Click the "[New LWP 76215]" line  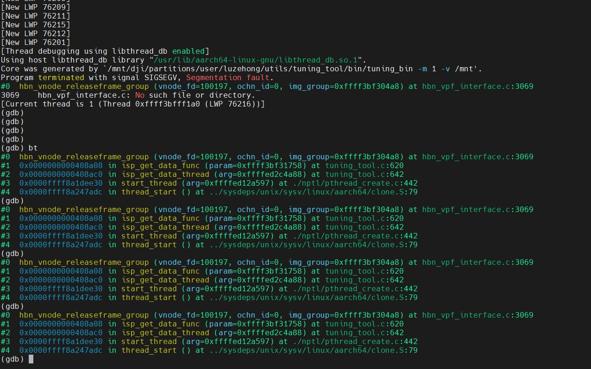click(x=36, y=25)
